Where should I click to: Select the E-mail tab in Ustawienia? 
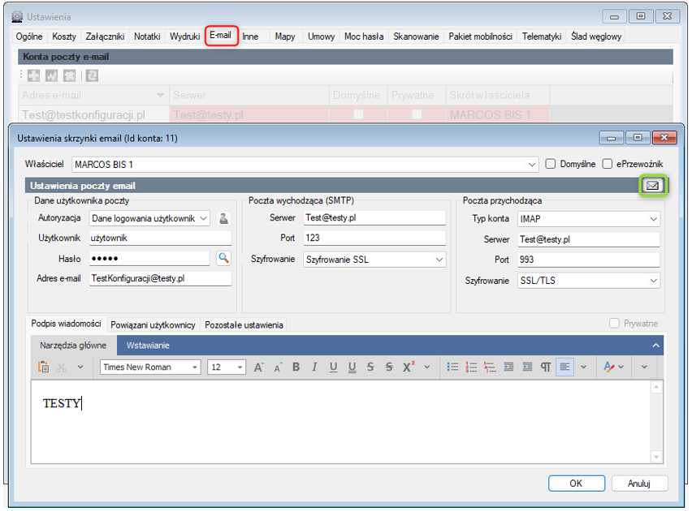tap(221, 35)
